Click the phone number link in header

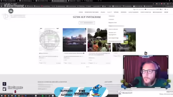[x=139, y=9]
